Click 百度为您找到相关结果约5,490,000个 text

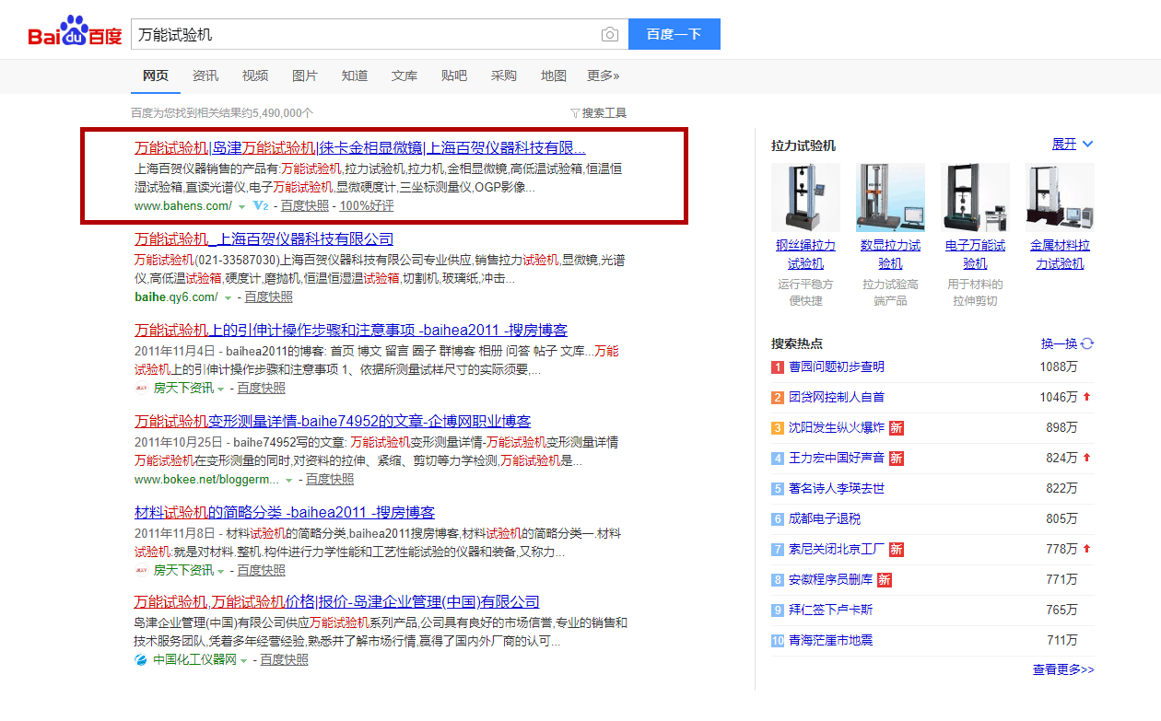pyautogui.click(x=222, y=113)
